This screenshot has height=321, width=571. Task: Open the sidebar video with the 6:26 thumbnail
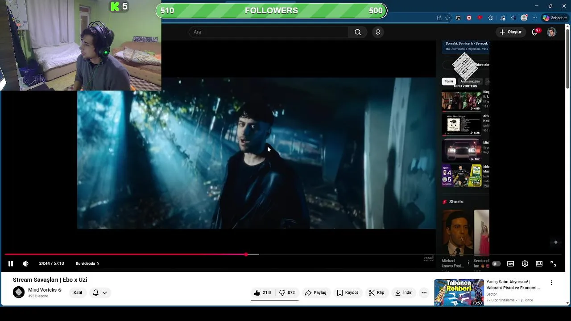pos(462,125)
